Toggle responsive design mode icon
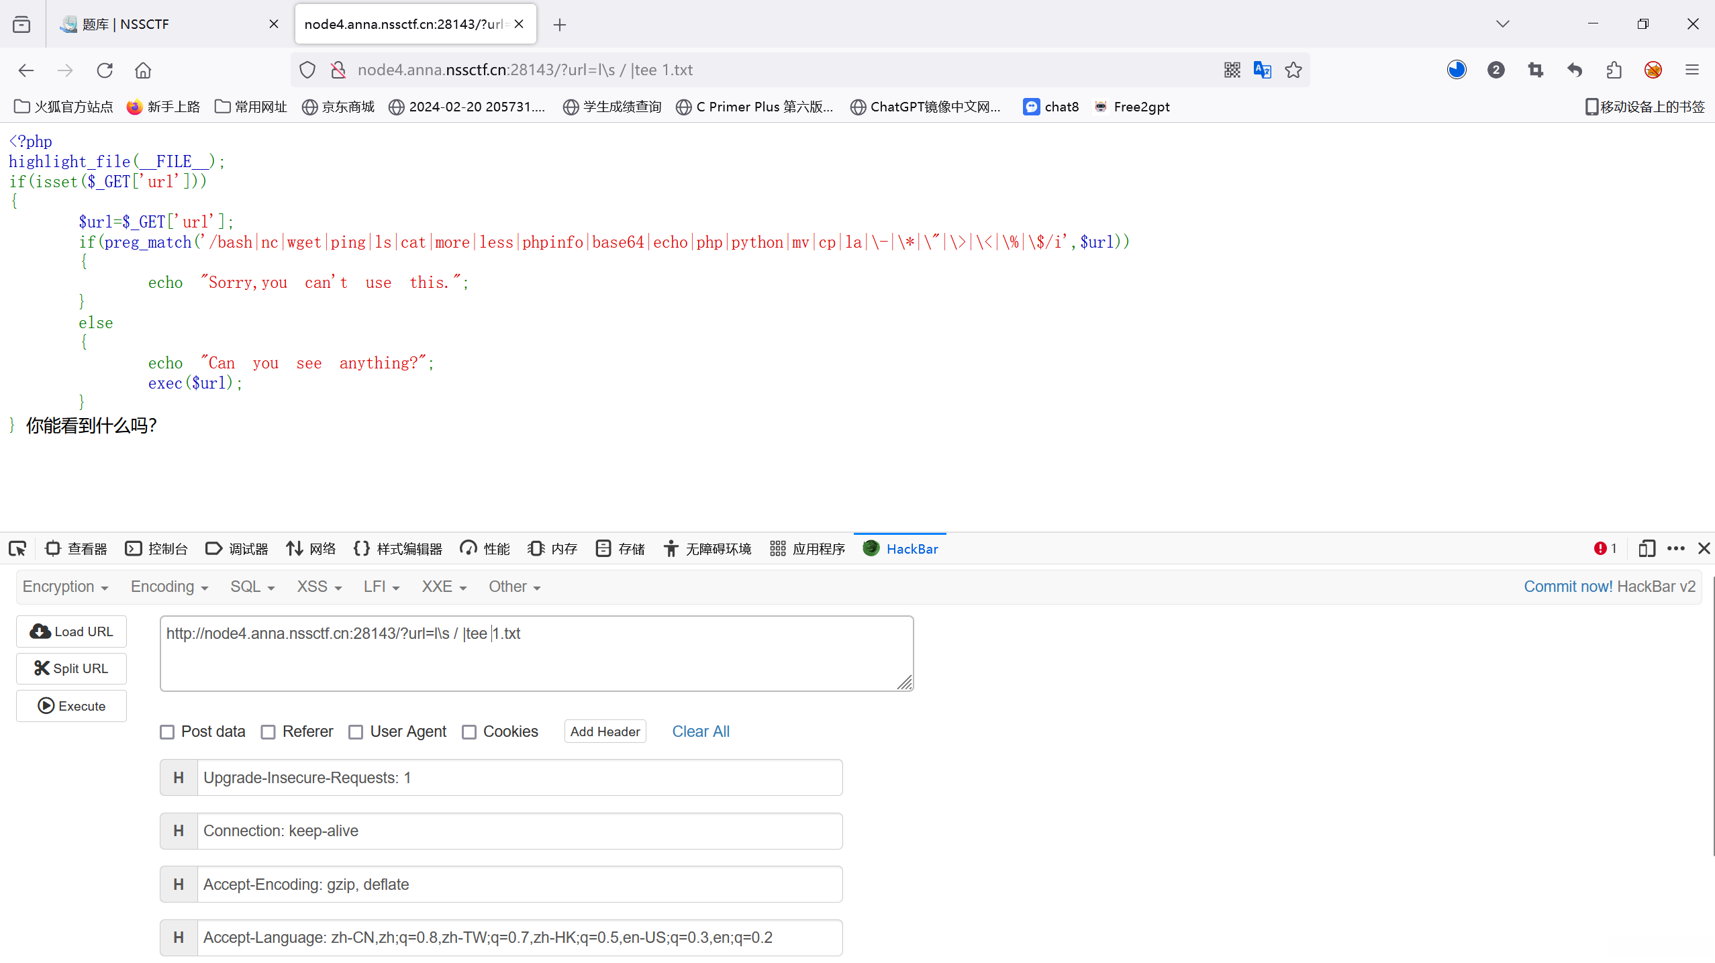This screenshot has height=963, width=1715. click(1647, 548)
